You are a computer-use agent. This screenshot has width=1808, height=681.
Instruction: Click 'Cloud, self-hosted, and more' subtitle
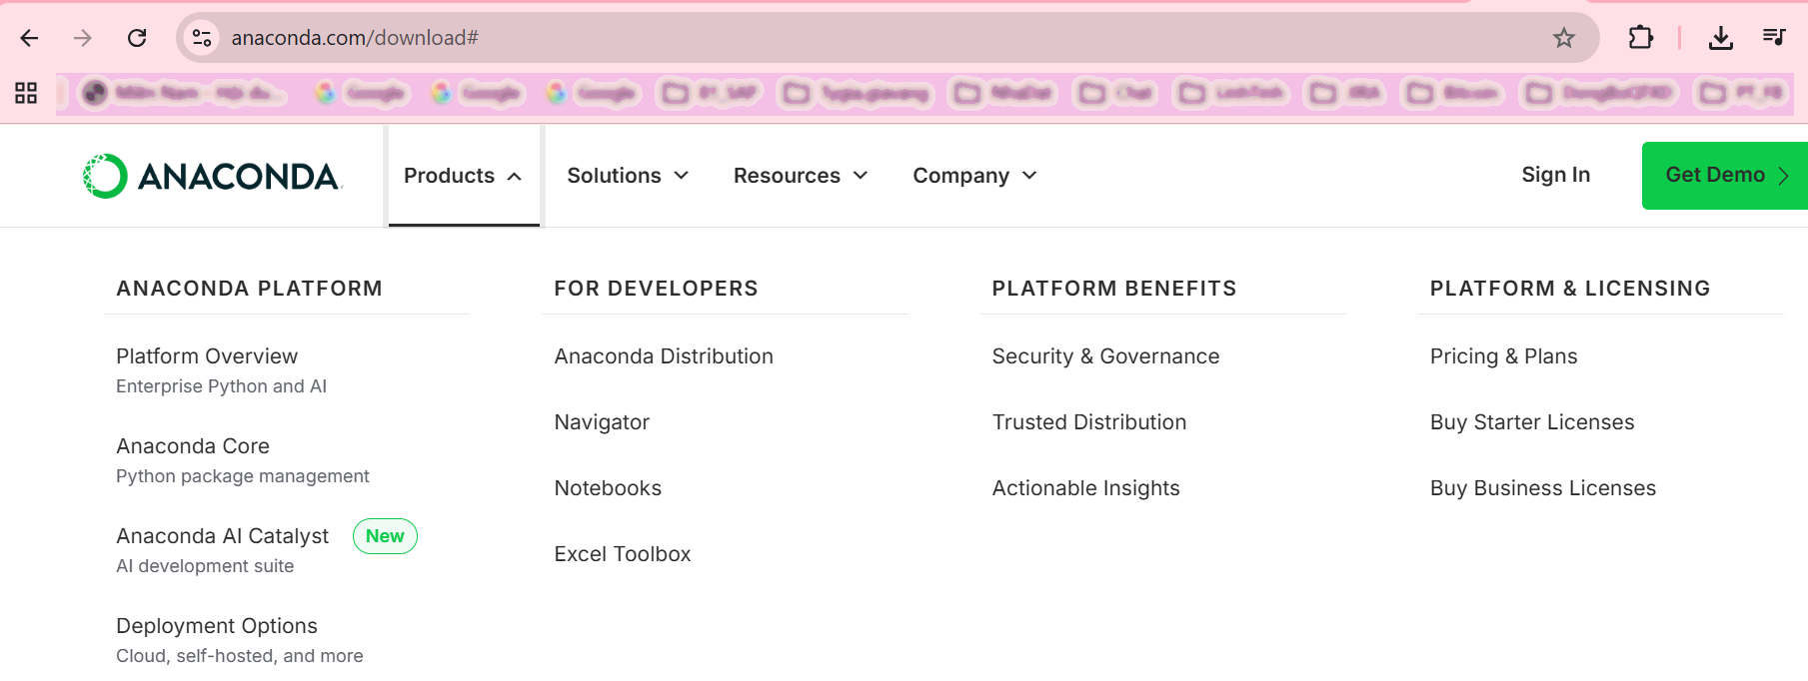(240, 656)
